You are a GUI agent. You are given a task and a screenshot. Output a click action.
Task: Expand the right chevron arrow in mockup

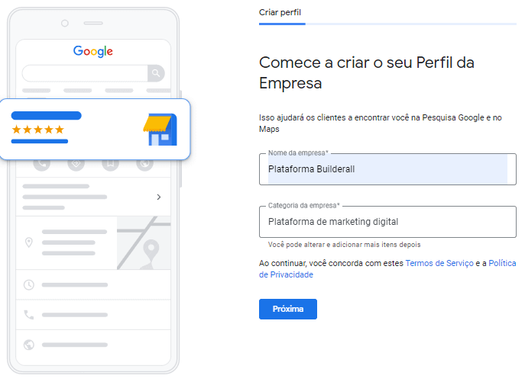pos(159,197)
